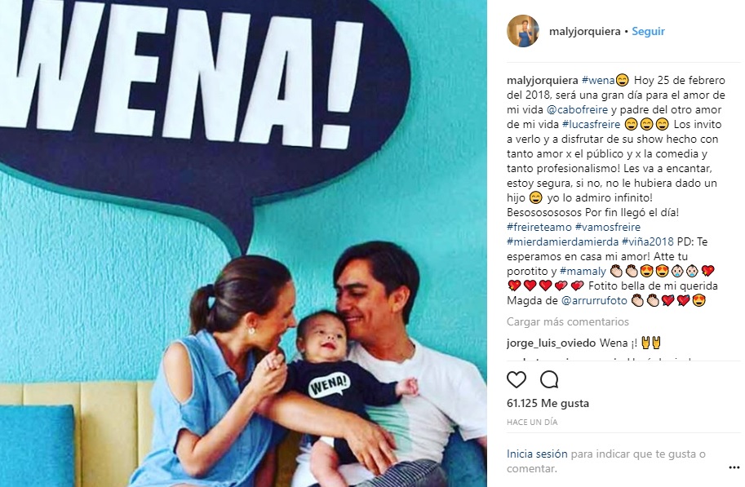The image size is (745, 487).
Task: Open the #freireteamo hashtag
Action: point(539,227)
